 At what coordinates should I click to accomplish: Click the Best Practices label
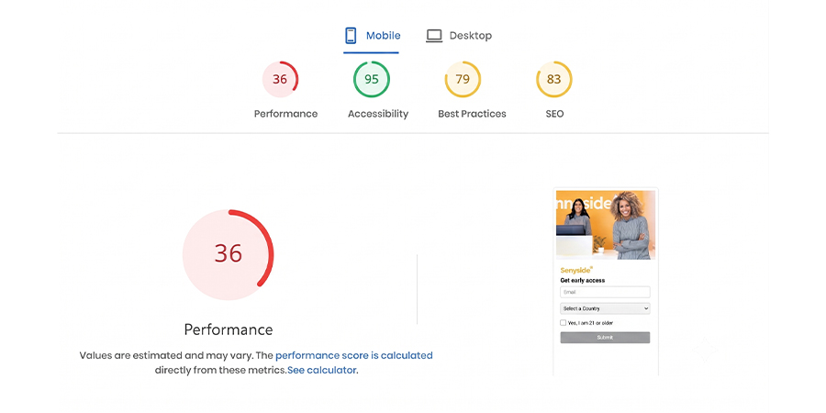click(472, 114)
